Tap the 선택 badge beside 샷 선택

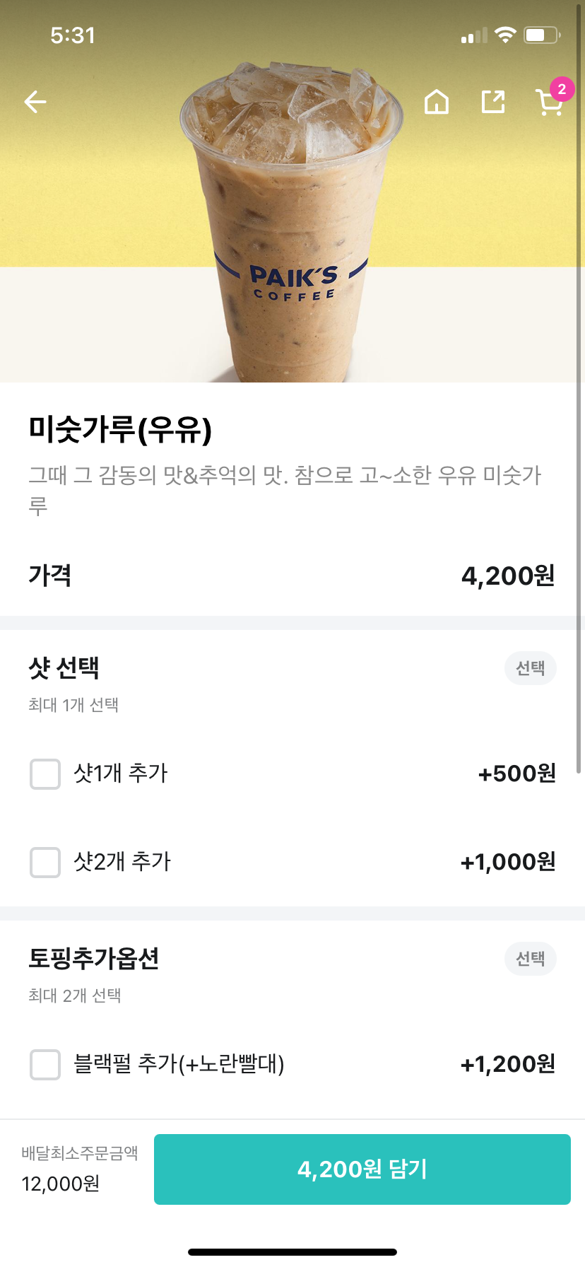click(530, 668)
